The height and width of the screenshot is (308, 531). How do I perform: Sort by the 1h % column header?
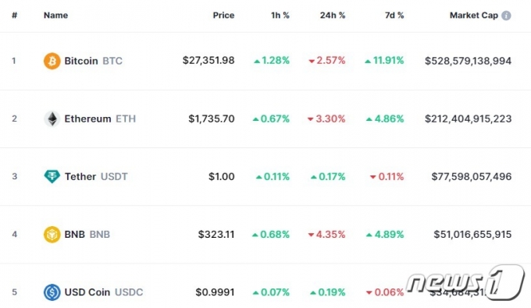coord(280,16)
